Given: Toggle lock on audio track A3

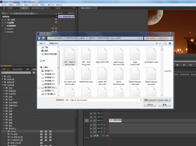Looking at the screenshot, I should tap(91, 132).
